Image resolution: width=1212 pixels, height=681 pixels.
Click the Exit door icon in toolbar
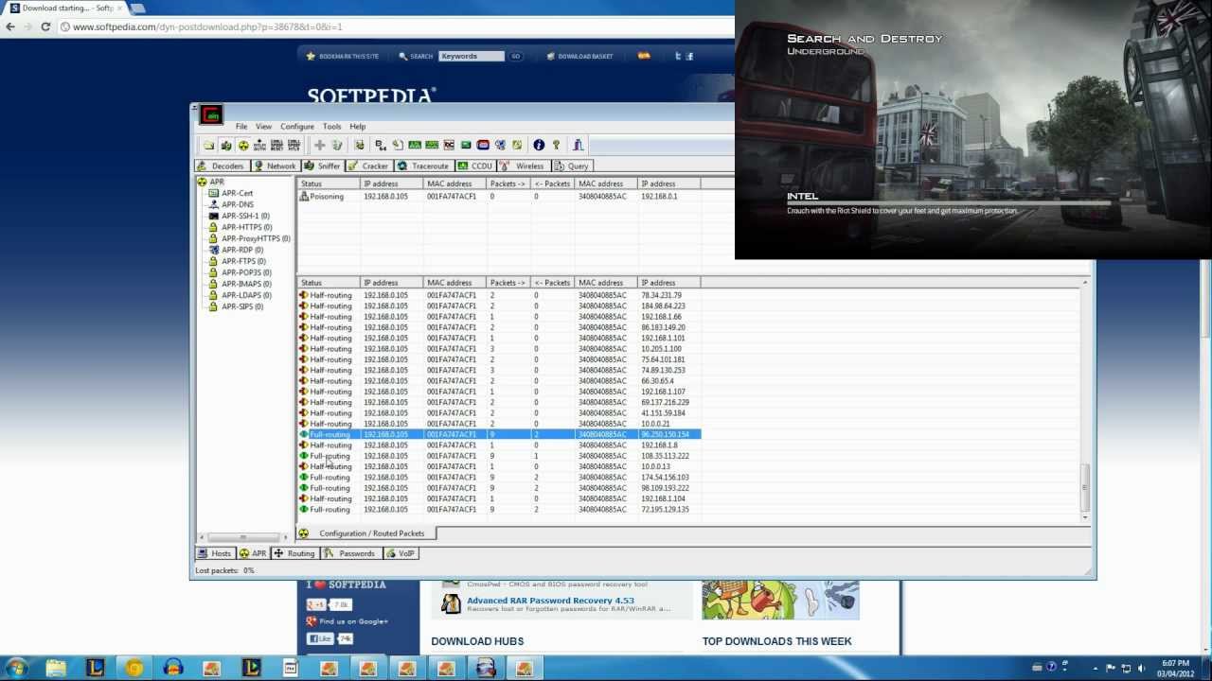(x=579, y=145)
